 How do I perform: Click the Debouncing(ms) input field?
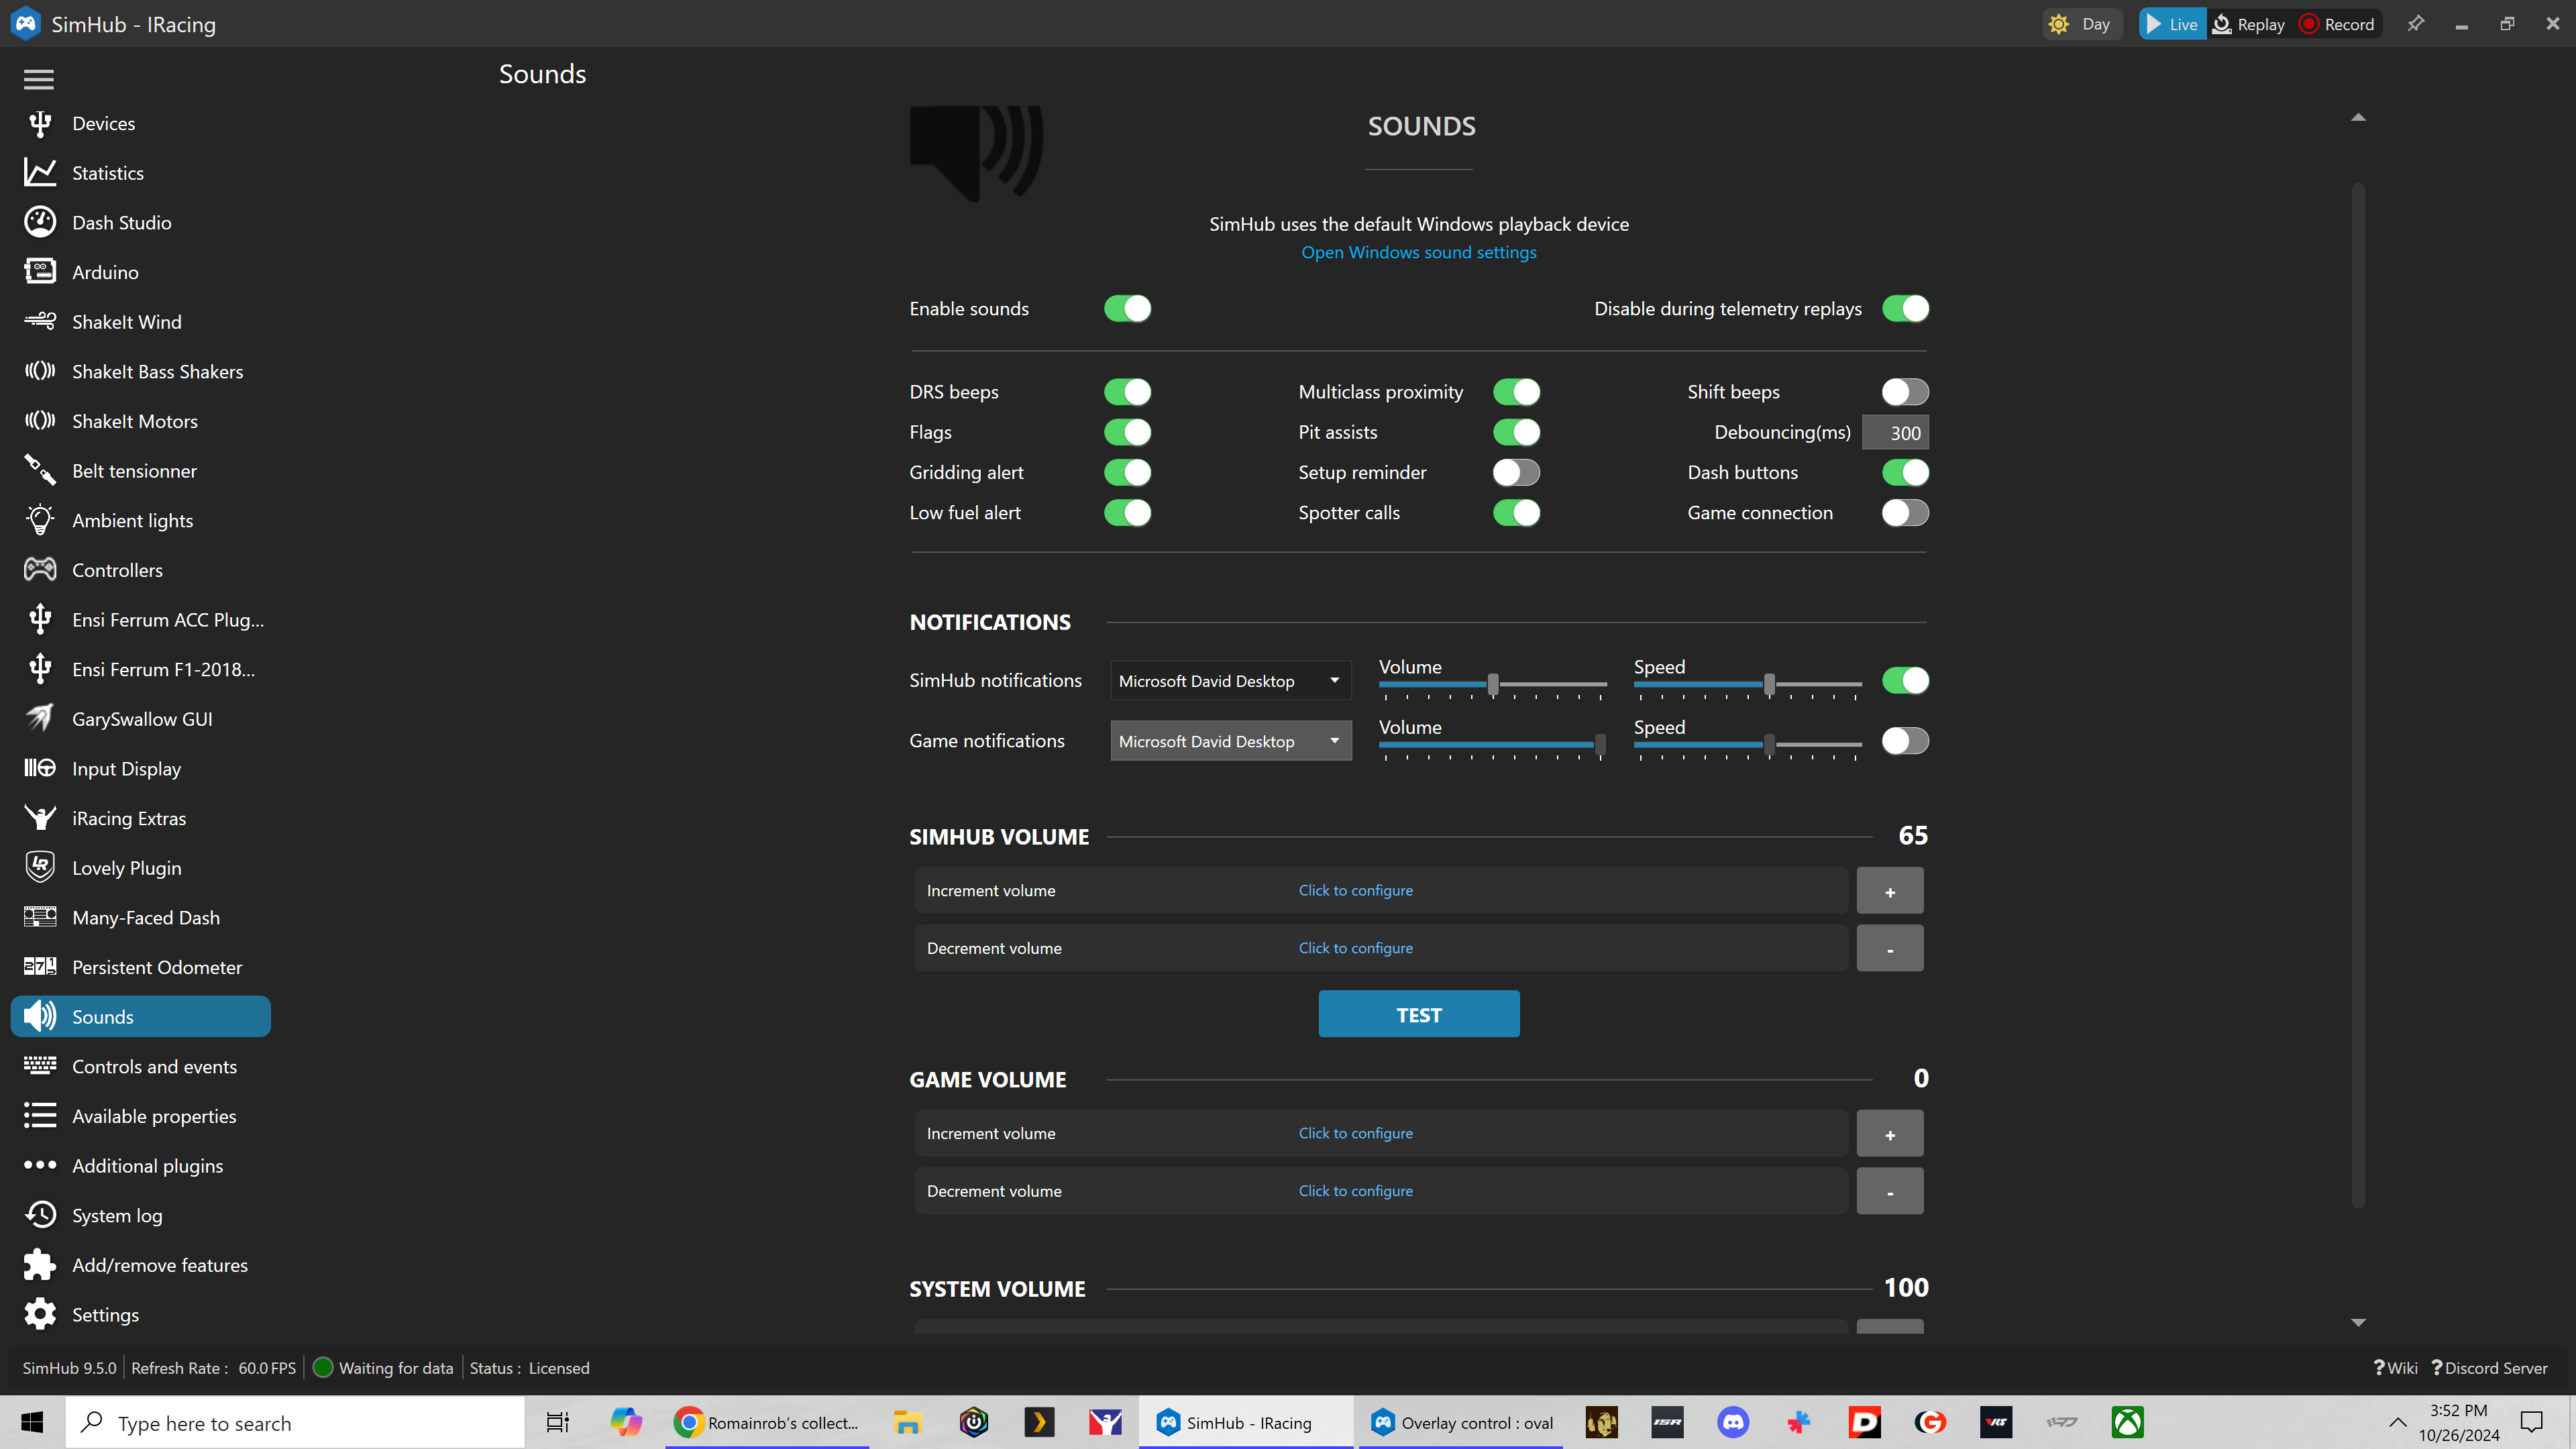pos(1895,433)
